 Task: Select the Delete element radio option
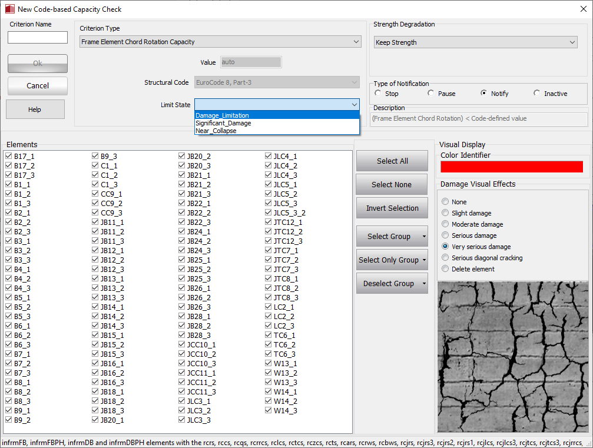pos(445,269)
